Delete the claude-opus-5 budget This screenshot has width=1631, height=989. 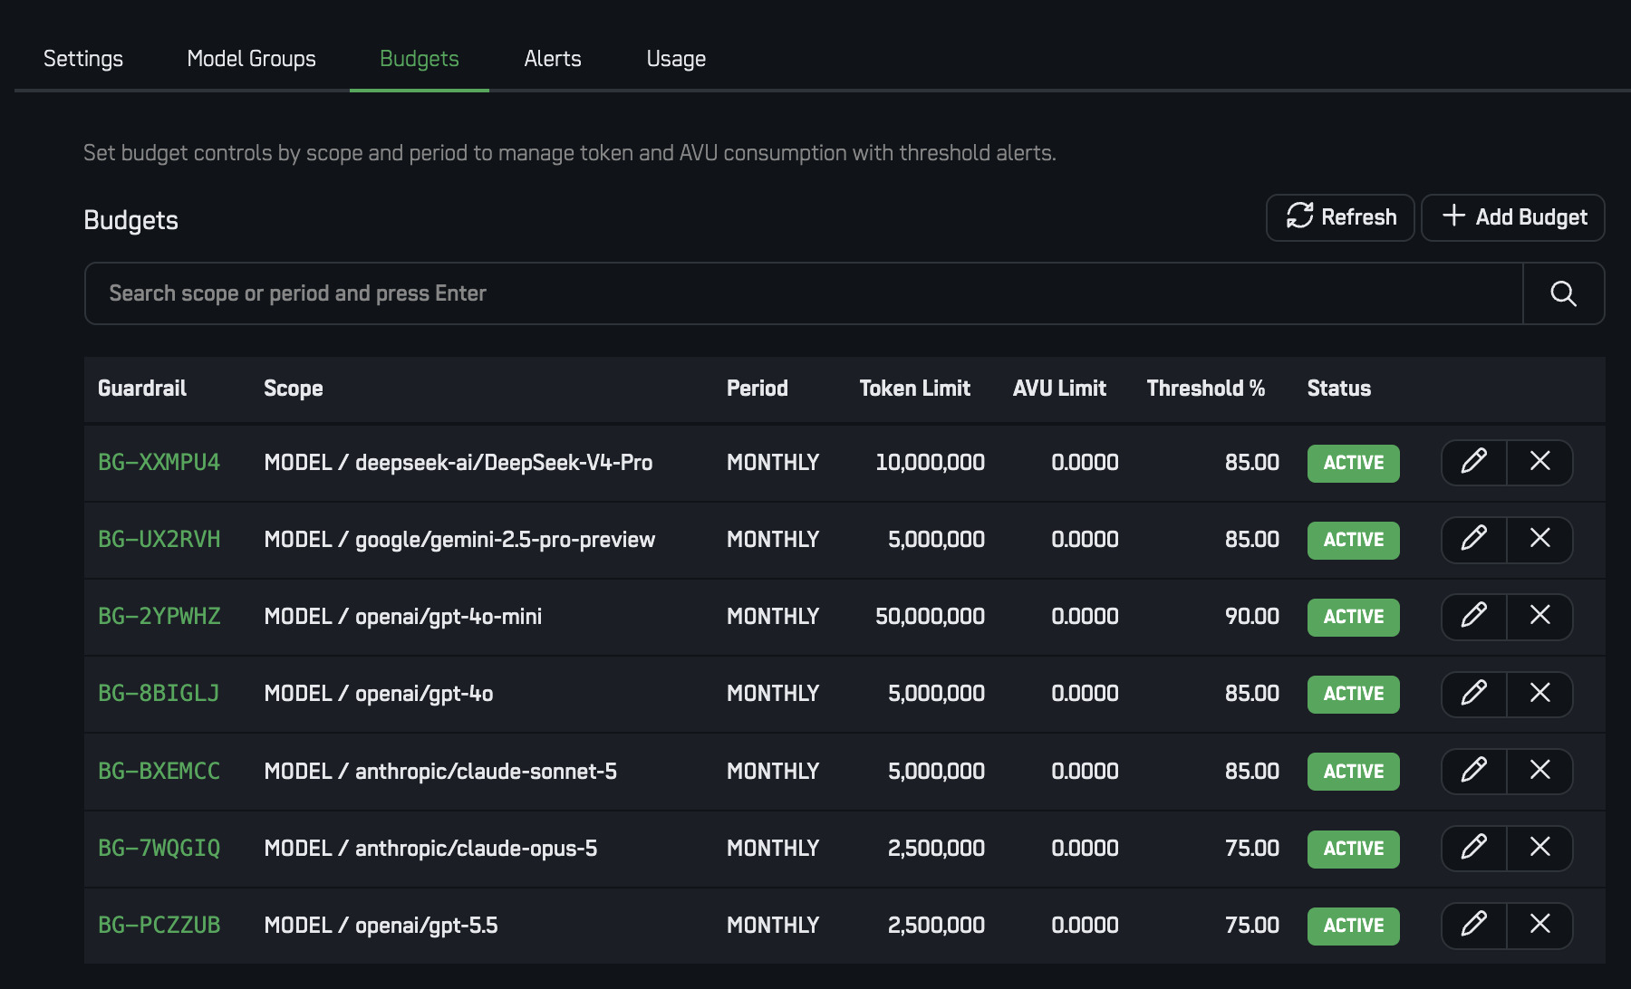pos(1540,849)
